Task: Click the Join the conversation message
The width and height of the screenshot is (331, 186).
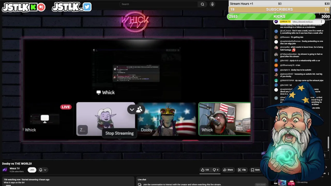Action: click(182, 184)
